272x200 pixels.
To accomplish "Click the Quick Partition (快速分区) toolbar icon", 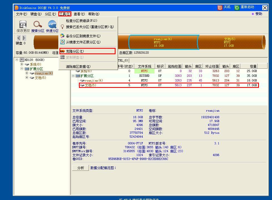I will pos(52,24).
